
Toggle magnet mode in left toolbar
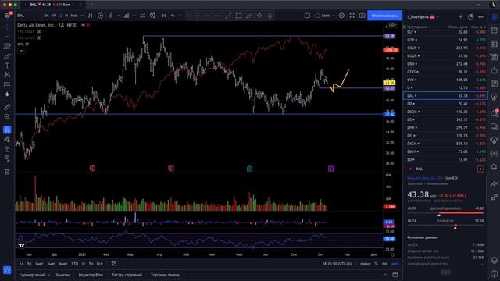pos(7,130)
